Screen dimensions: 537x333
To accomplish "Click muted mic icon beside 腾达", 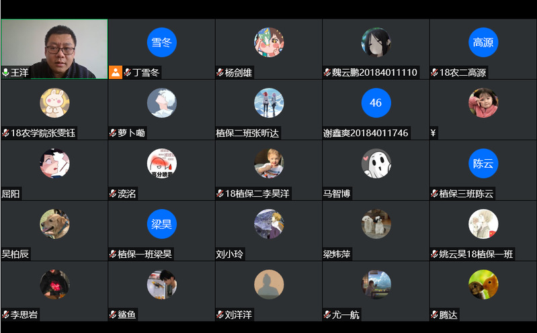I will coord(434,314).
